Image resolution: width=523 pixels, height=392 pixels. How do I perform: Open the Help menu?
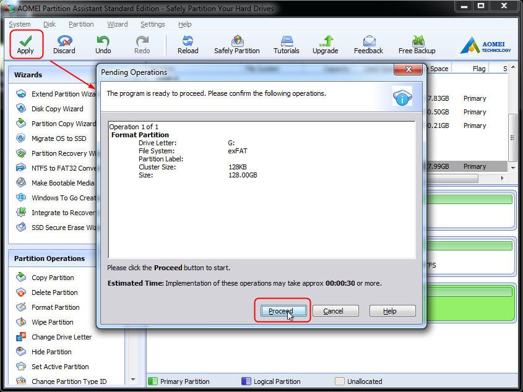pos(185,24)
